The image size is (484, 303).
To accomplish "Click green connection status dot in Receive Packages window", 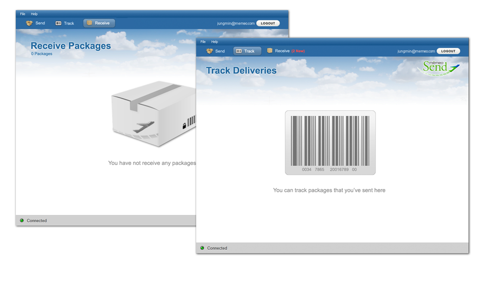I will (x=22, y=221).
